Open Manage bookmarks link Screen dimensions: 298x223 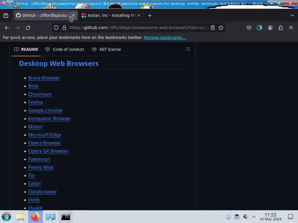coord(165,37)
